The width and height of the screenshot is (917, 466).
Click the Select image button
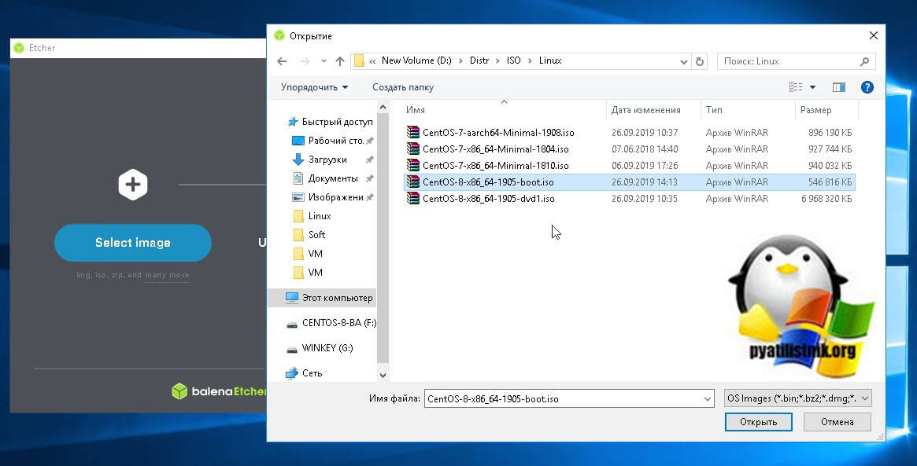(132, 243)
